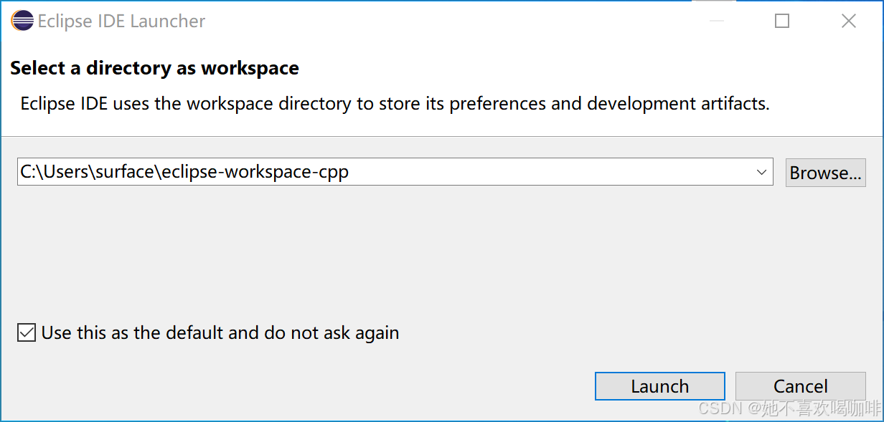Open the Browse... folder chooser
884x422 pixels.
click(x=825, y=173)
